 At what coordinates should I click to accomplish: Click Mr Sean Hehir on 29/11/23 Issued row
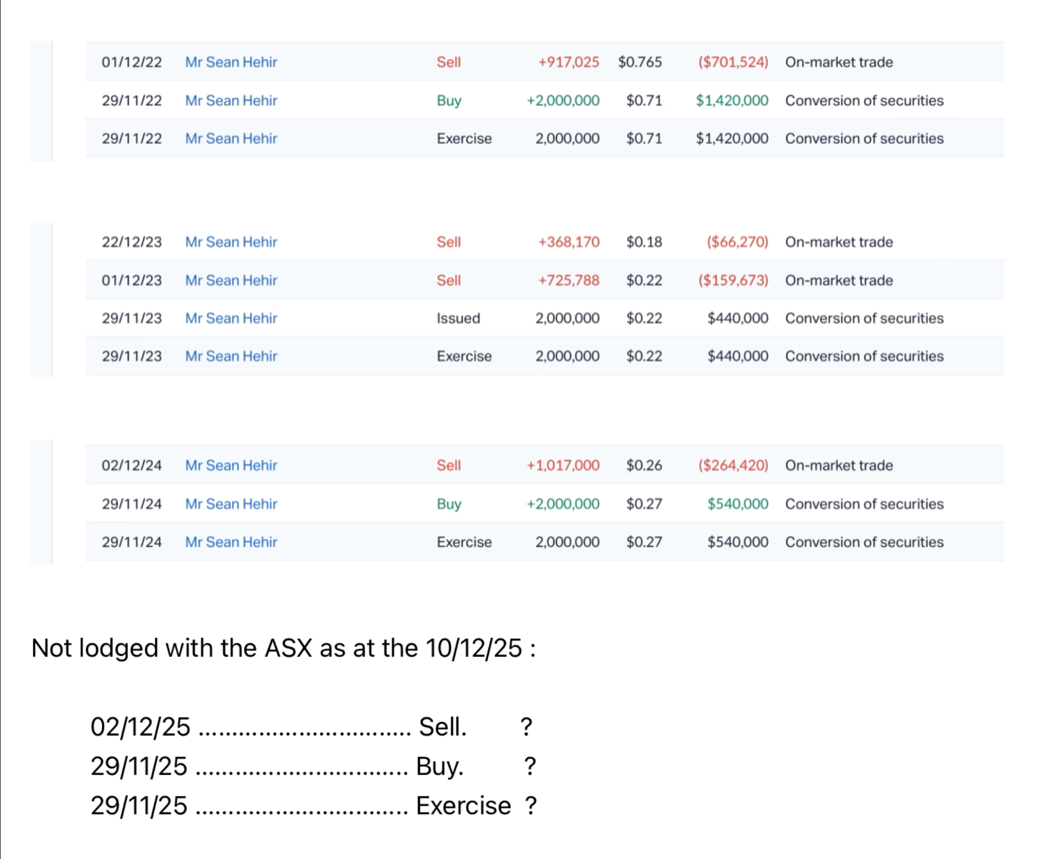tap(231, 318)
